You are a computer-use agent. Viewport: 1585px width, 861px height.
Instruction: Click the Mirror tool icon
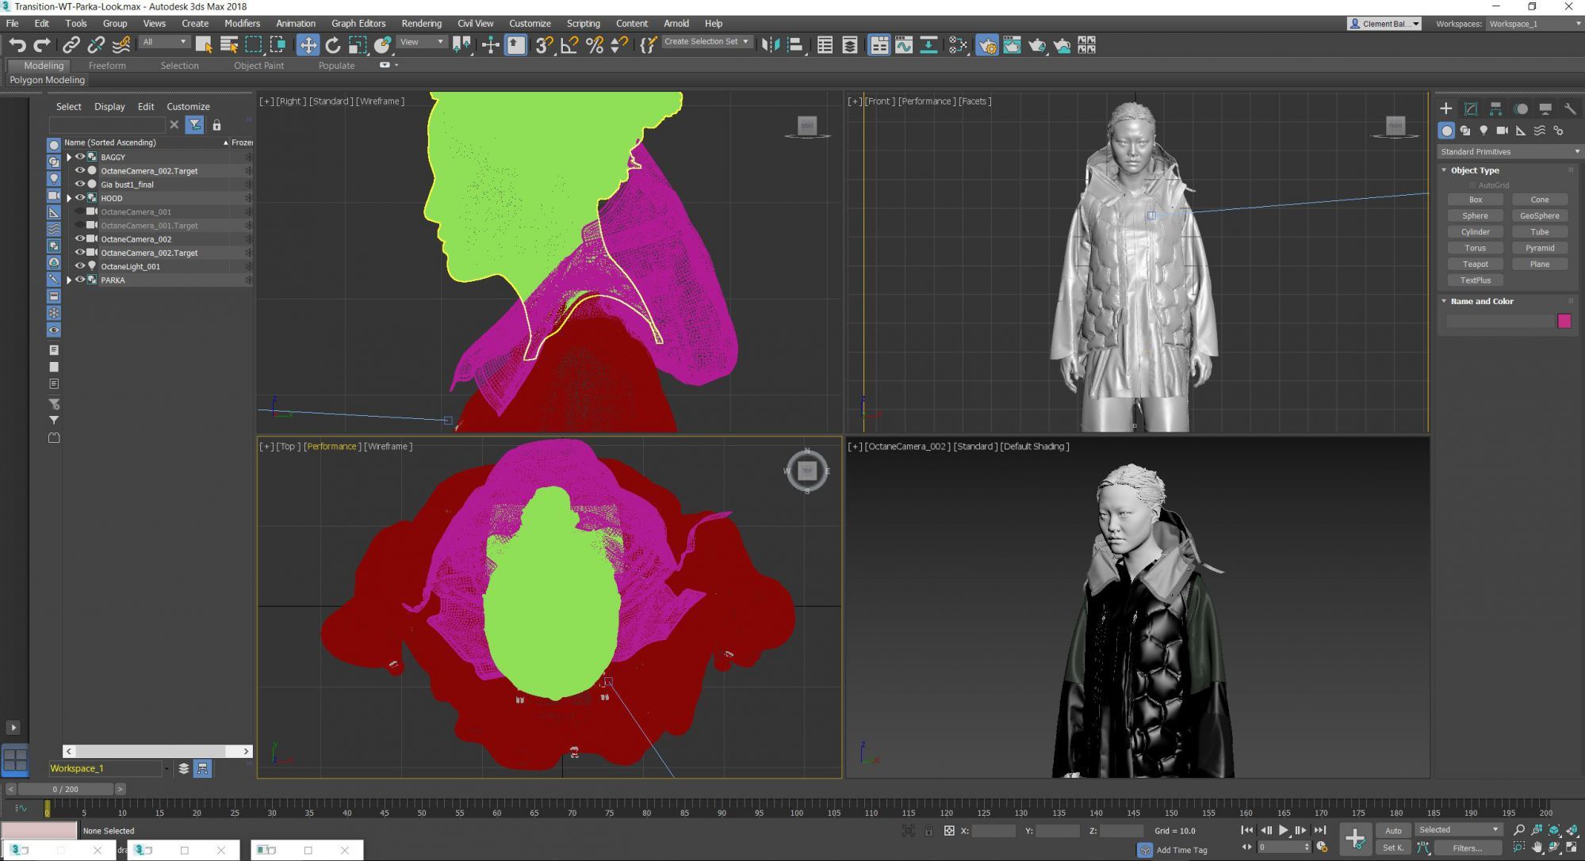point(770,45)
